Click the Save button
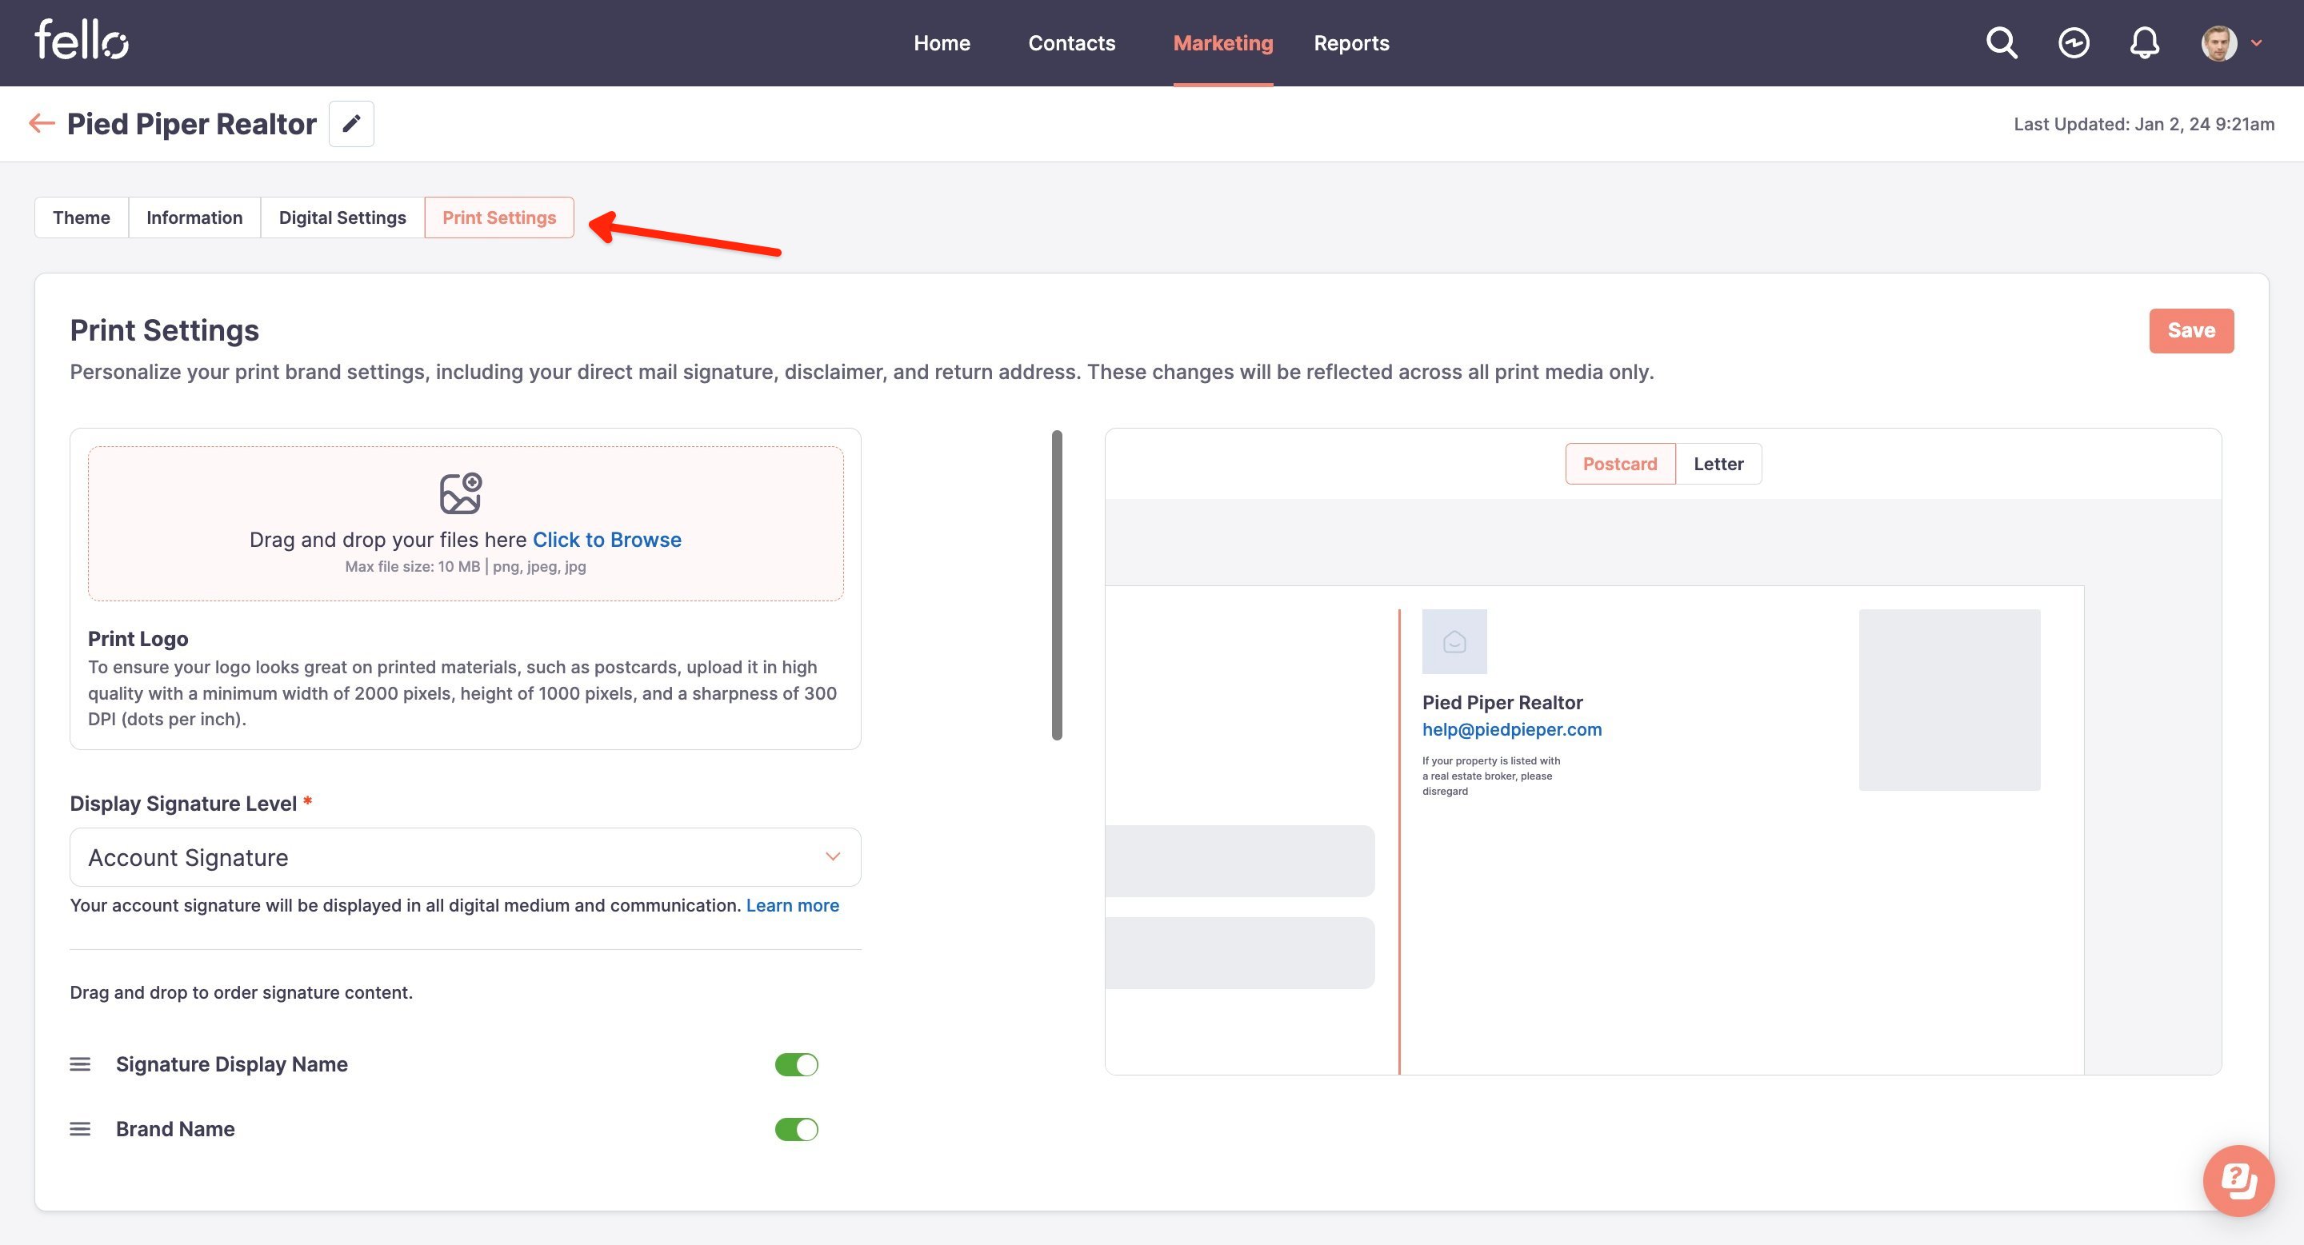 click(x=2191, y=331)
